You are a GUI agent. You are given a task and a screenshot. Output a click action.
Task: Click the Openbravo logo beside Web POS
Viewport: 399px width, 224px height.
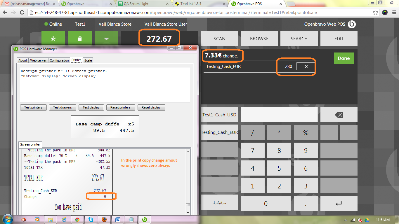(352, 24)
